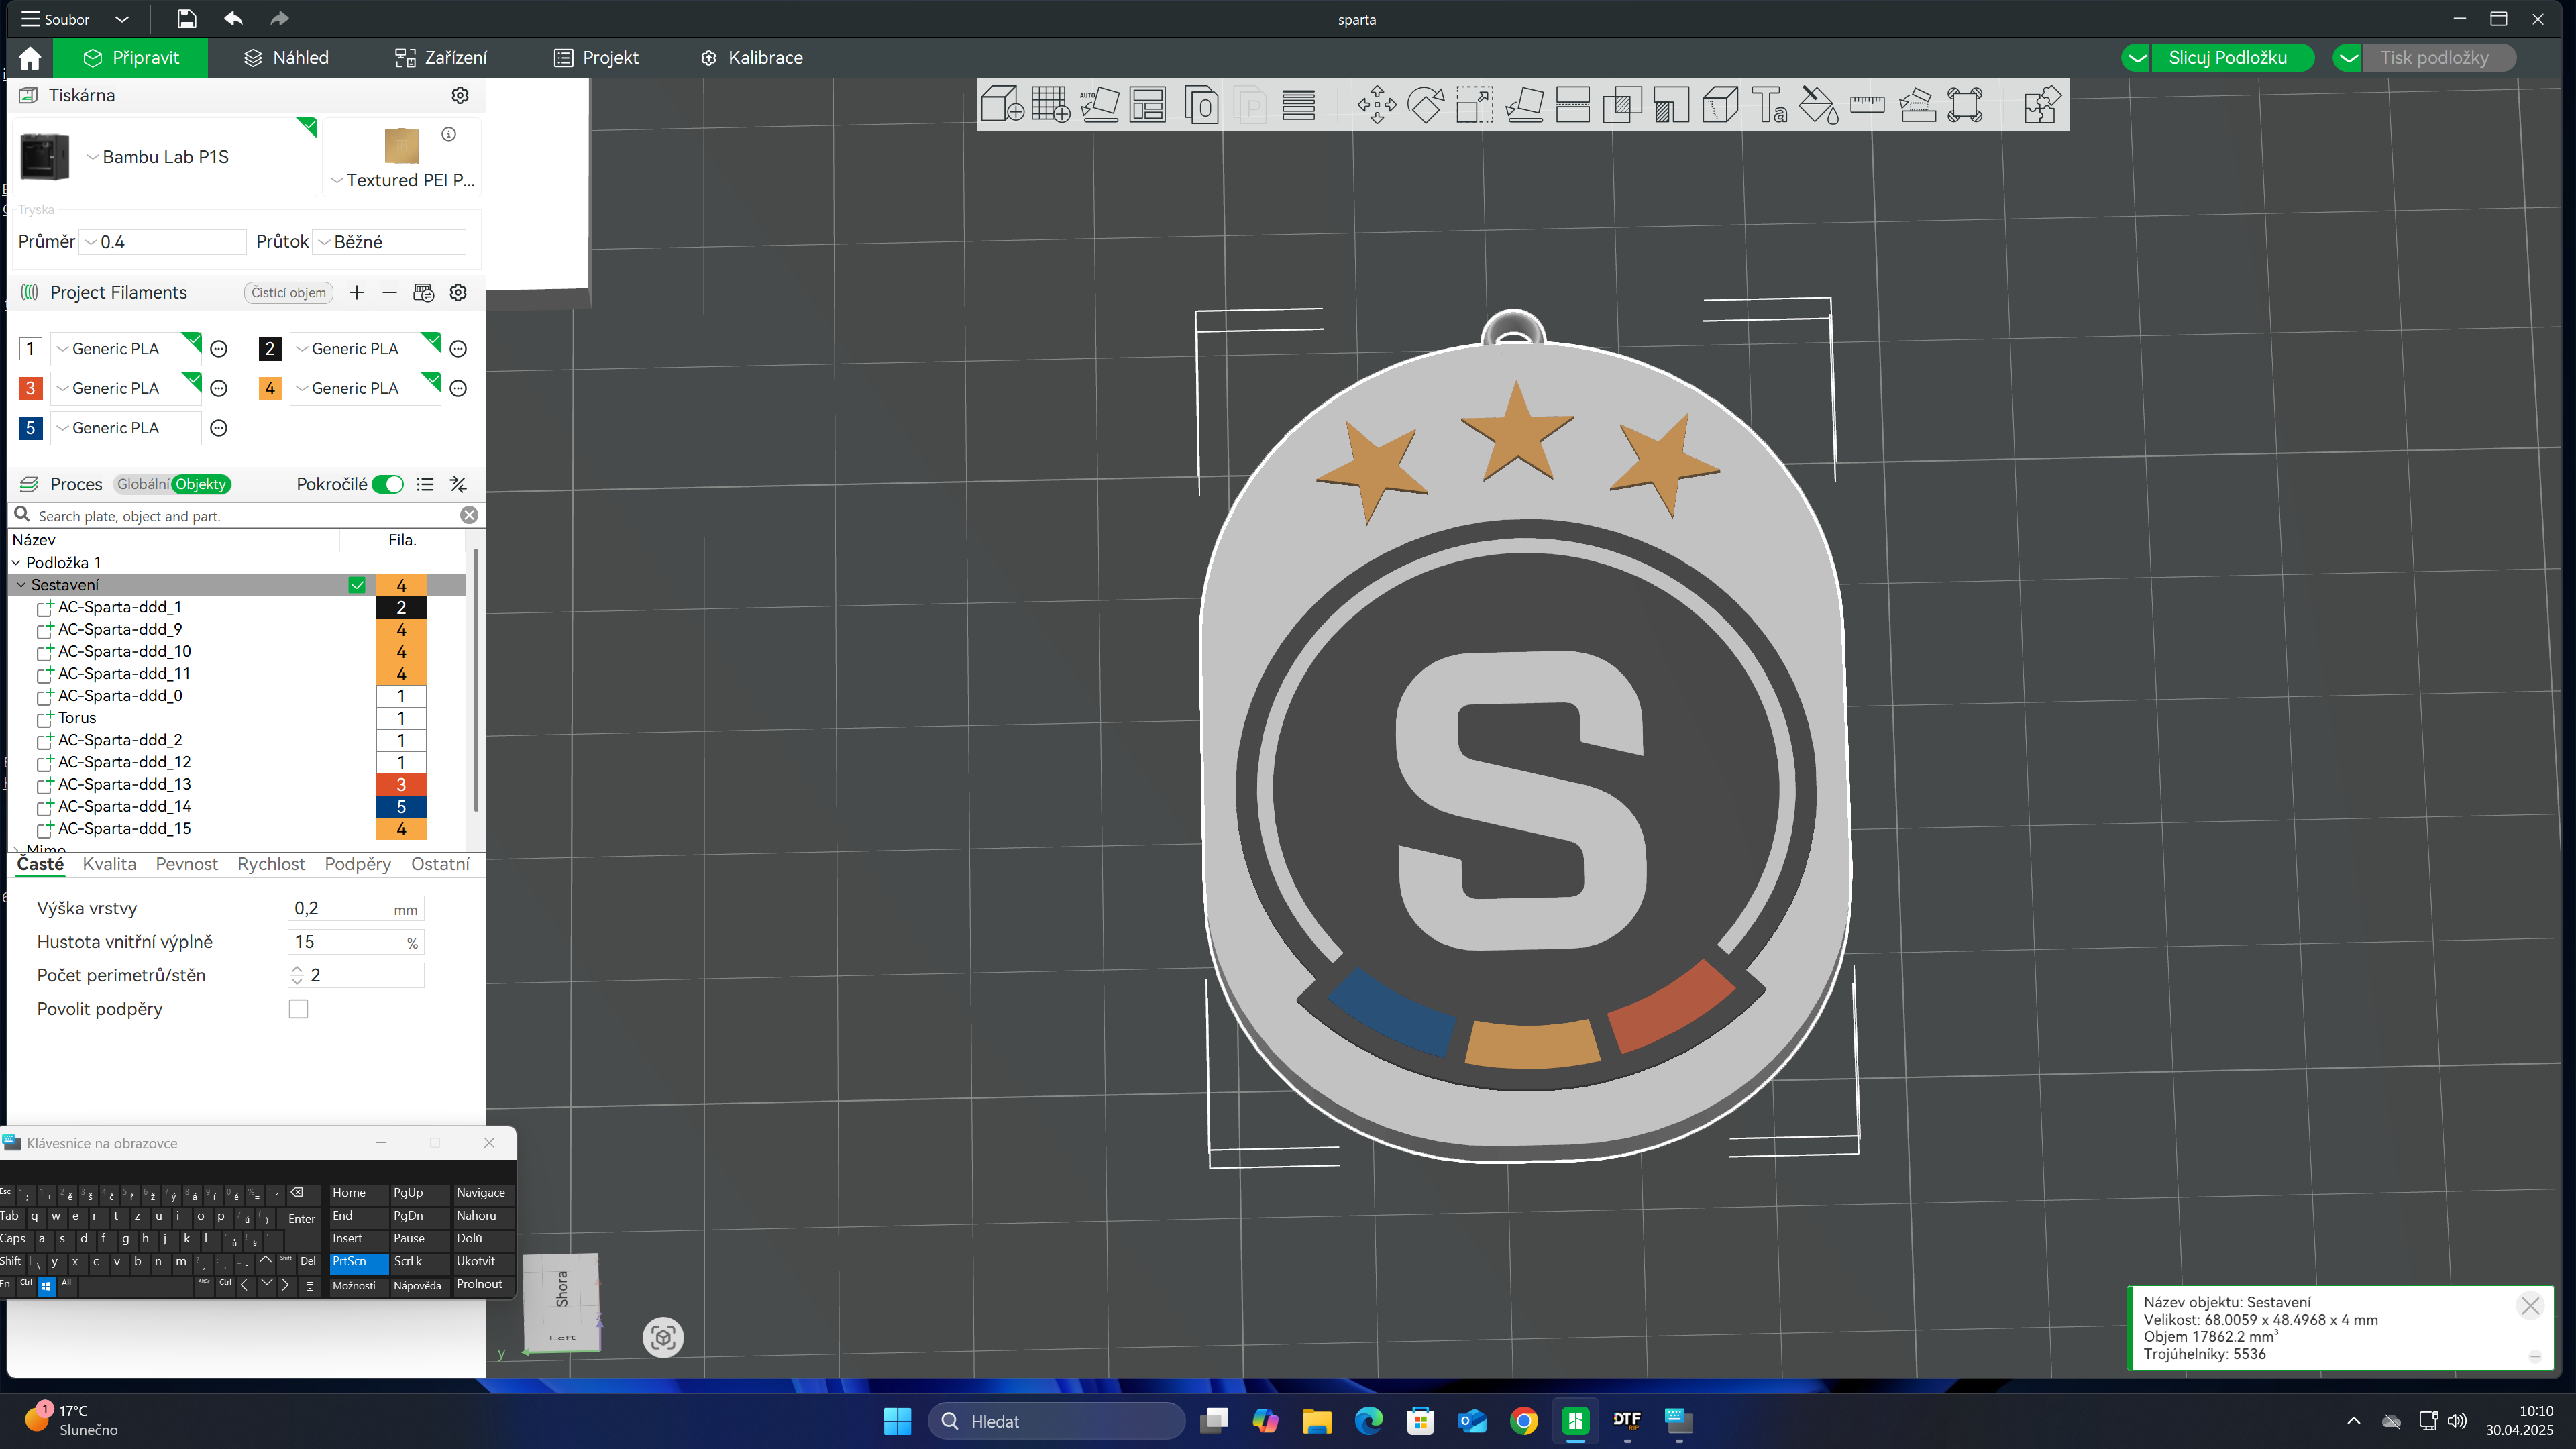
Task: Open the Textured PEI plate dropdown
Action: (x=337, y=181)
